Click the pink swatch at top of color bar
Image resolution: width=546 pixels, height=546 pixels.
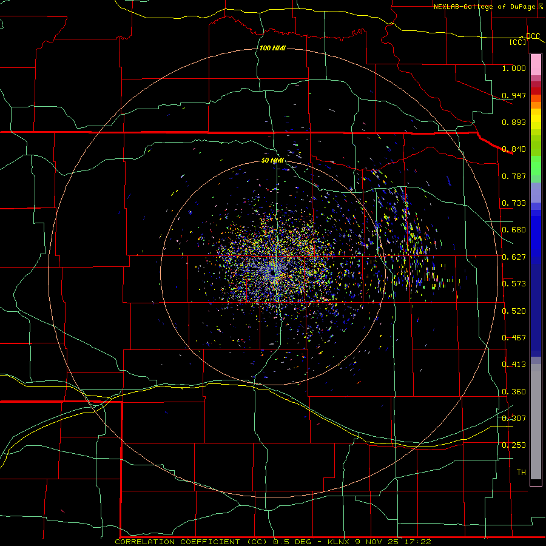[x=536, y=65]
